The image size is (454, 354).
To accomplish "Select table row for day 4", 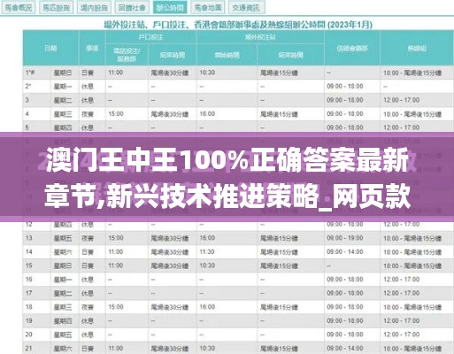I will pos(238,114).
